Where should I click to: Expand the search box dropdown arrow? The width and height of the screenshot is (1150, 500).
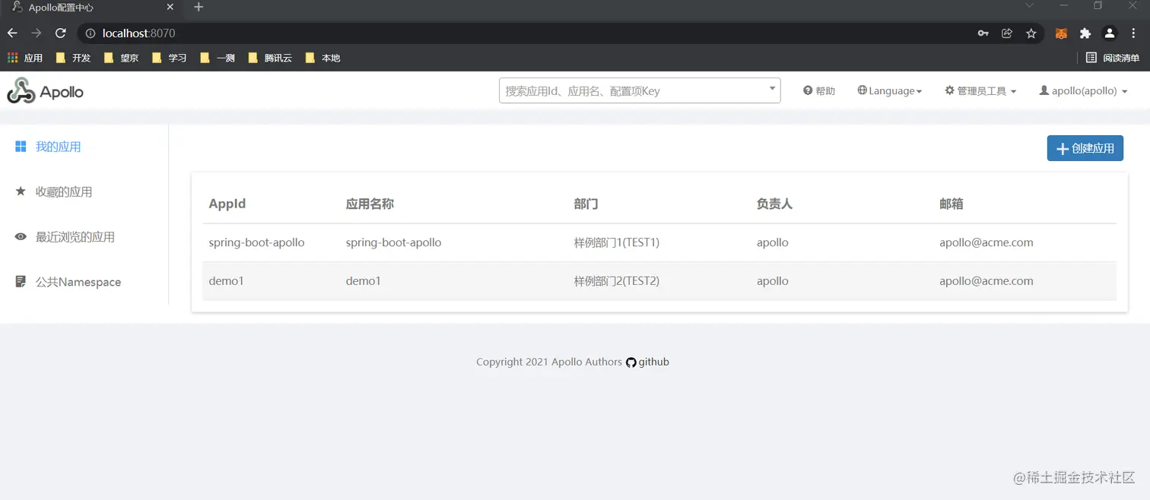[x=773, y=90]
